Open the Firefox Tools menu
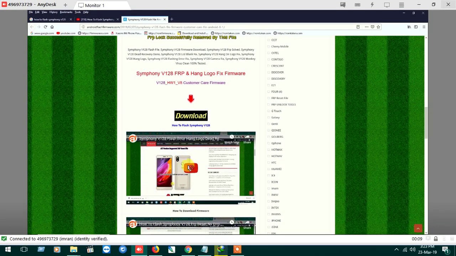 pyautogui.click(x=77, y=12)
